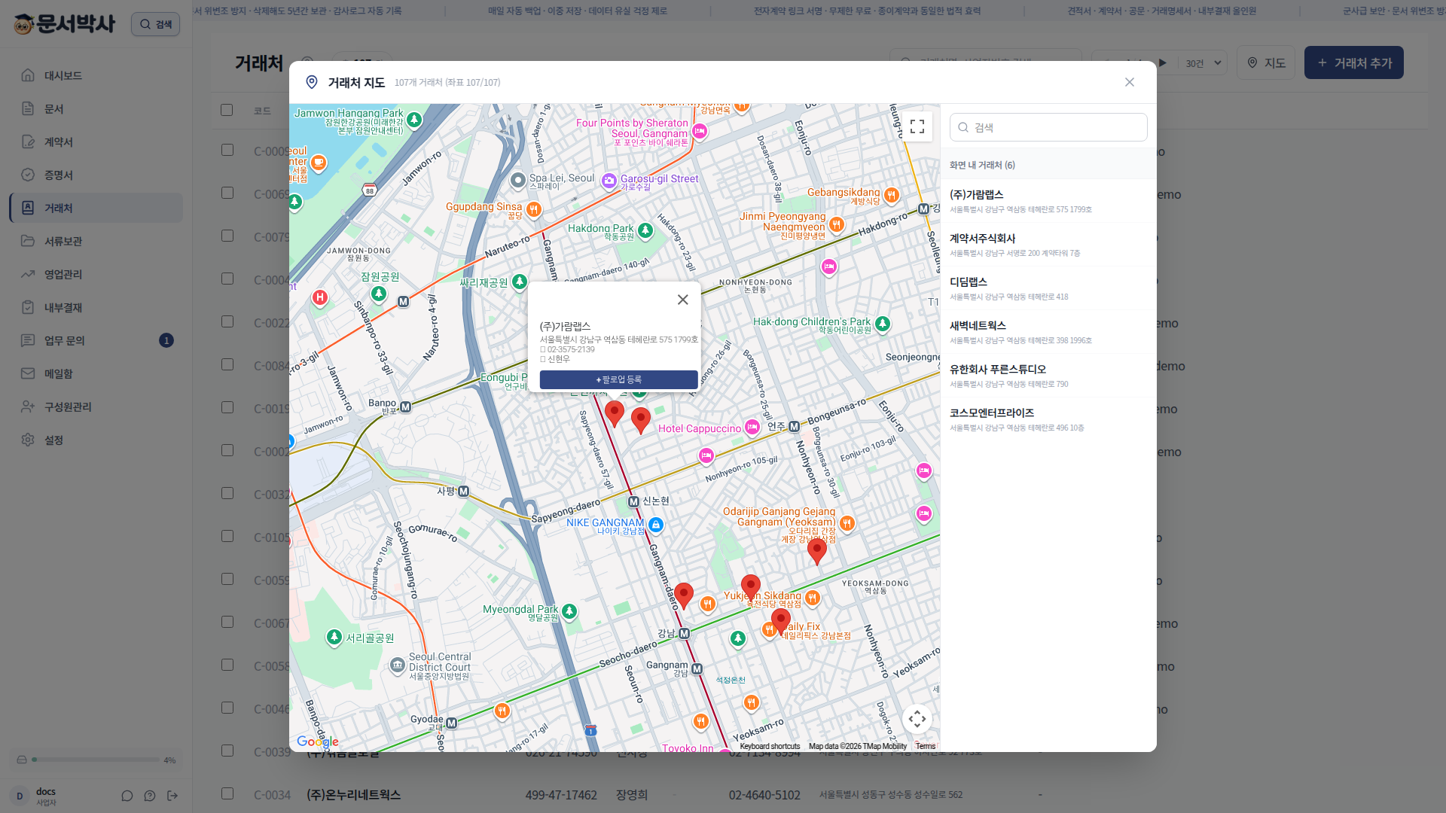The width and height of the screenshot is (1446, 813).
Task: Mark the checkbox for row C-0105
Action: [227, 536]
